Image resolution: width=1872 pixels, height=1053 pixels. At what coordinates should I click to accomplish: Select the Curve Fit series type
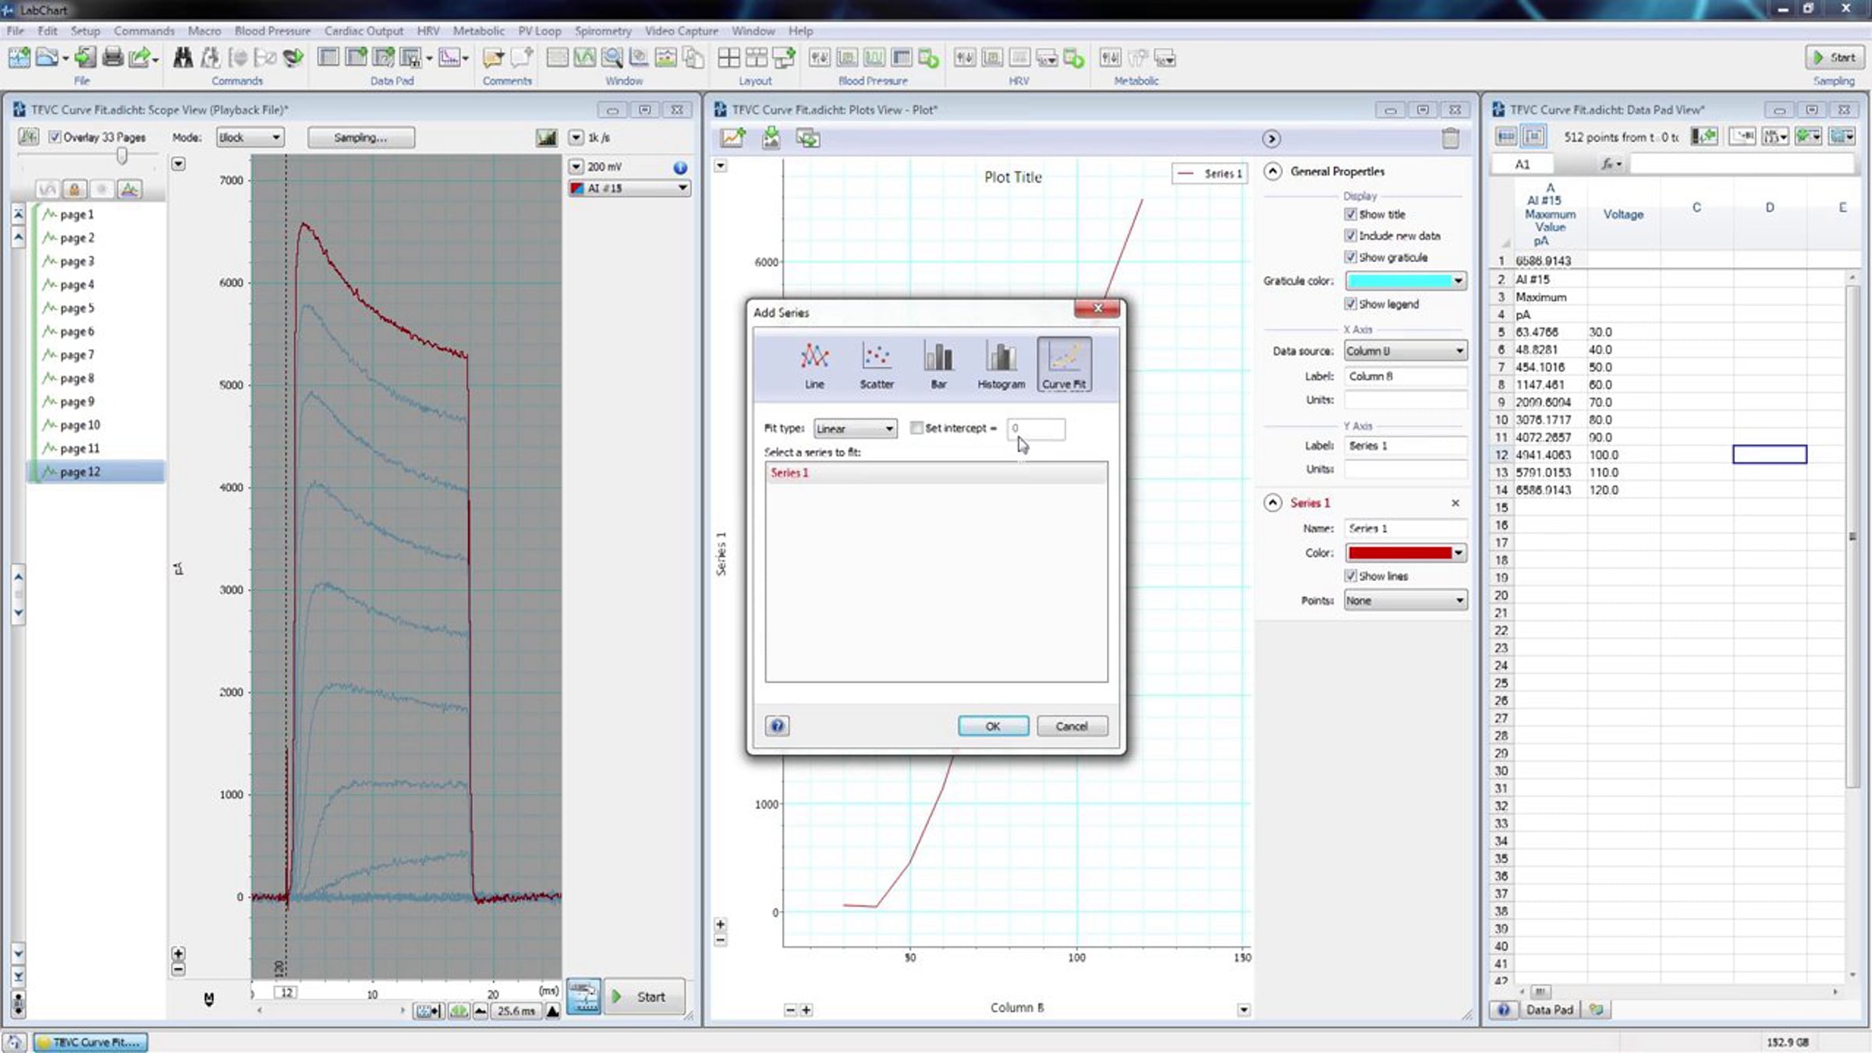click(1064, 364)
